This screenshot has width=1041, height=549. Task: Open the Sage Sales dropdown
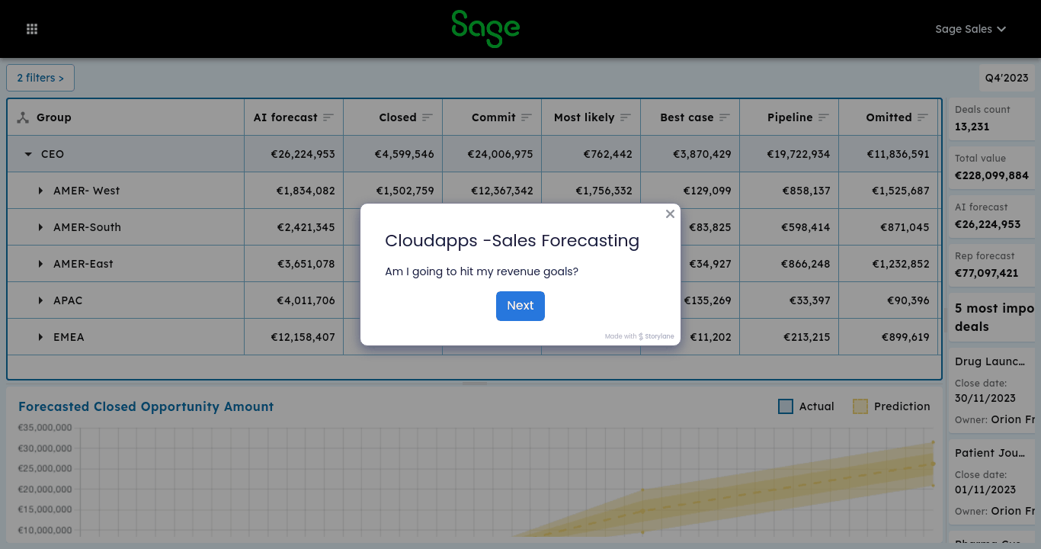(x=970, y=29)
